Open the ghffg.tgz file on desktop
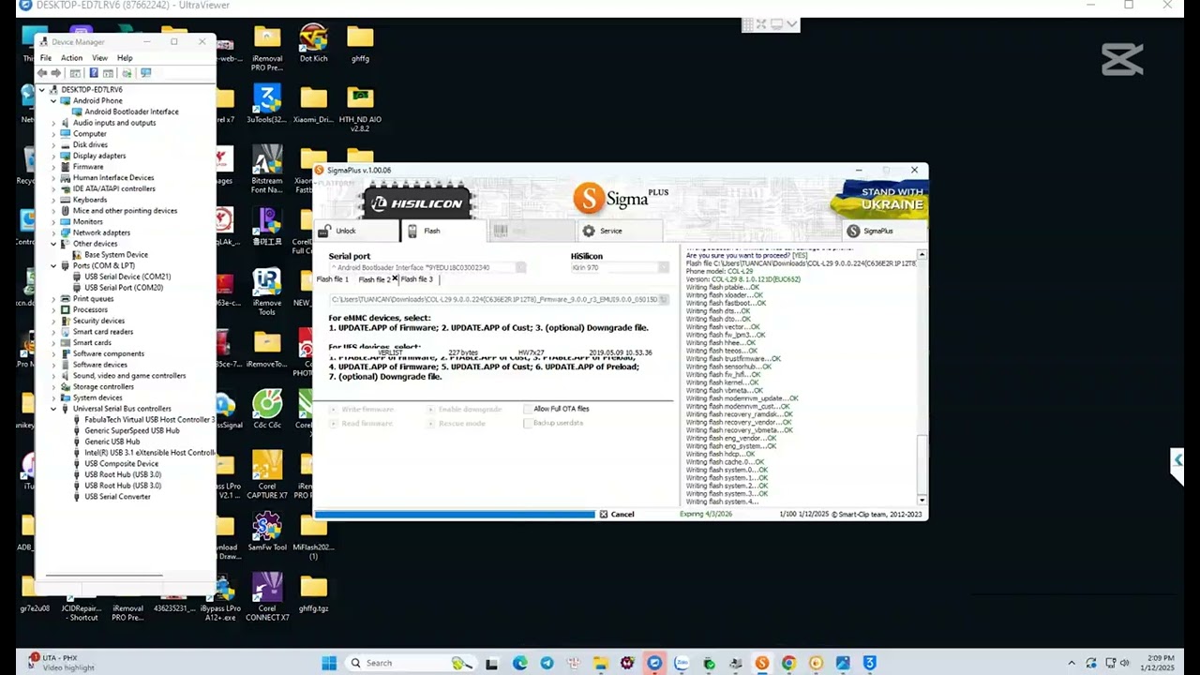 coord(313,592)
